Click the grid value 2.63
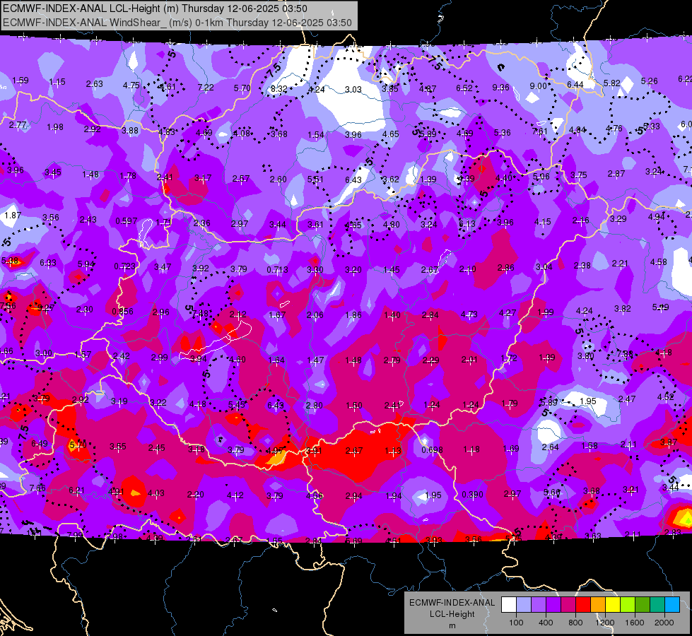 coord(95,84)
